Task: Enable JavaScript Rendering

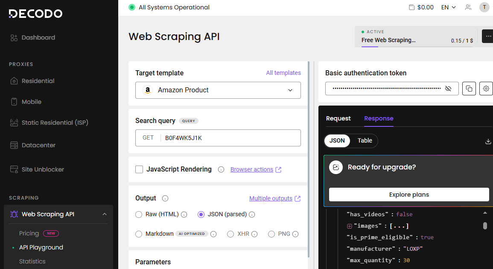Action: click(139, 169)
